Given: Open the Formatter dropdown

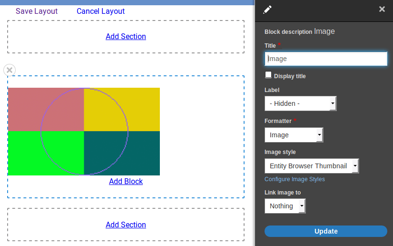Looking at the screenshot, I should (x=294, y=135).
